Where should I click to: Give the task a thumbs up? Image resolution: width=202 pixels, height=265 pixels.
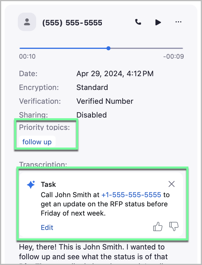tap(158, 227)
